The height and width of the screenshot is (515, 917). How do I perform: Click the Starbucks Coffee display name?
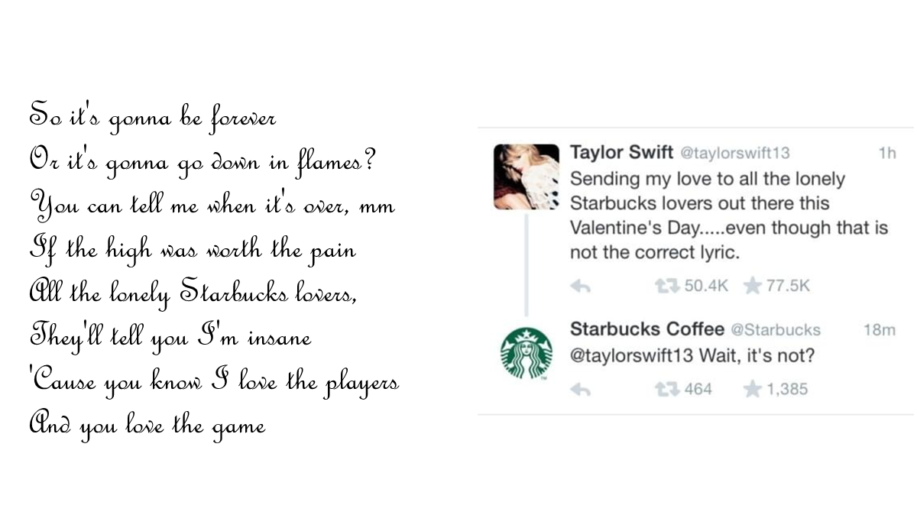click(x=647, y=329)
